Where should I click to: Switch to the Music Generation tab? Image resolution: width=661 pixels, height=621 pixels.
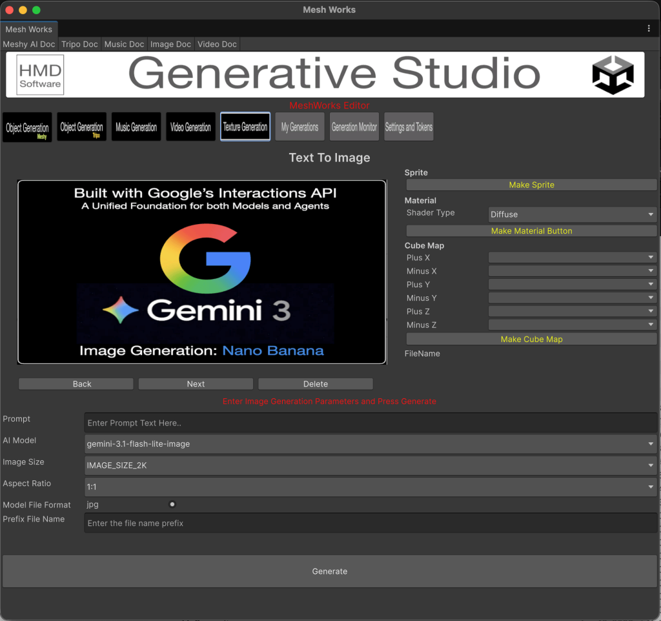coord(136,127)
